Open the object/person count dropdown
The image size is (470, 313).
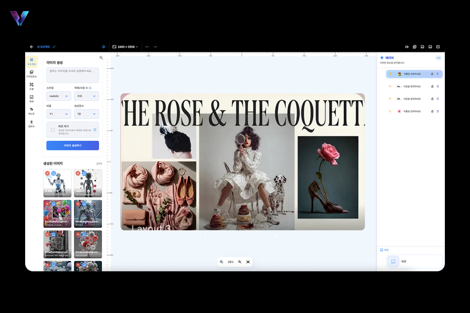(87, 96)
